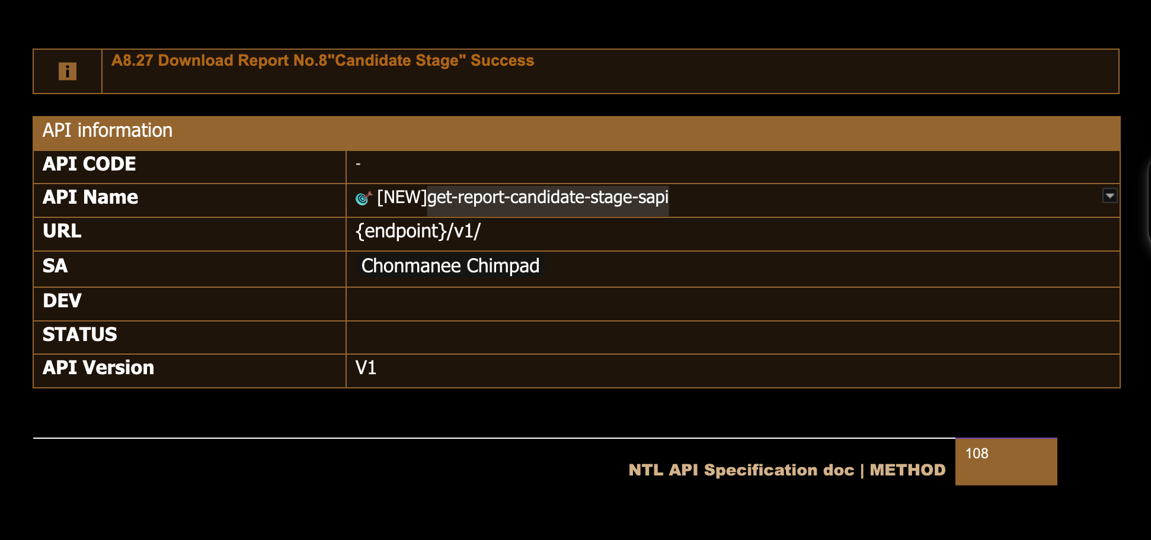Click the info icon in the heading panel
This screenshot has height=540, width=1151.
click(68, 72)
